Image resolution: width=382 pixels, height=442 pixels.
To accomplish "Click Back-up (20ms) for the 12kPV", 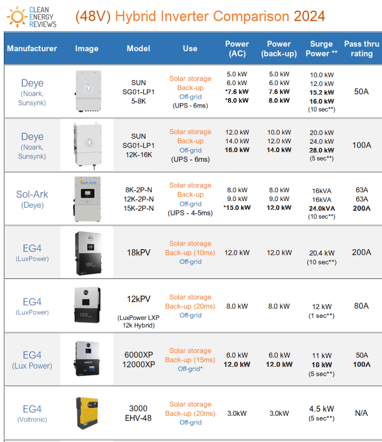I will pos(190,306).
